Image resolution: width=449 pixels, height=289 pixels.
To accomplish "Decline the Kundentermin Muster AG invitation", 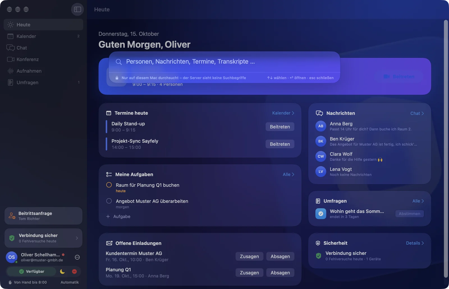I will [280, 256].
